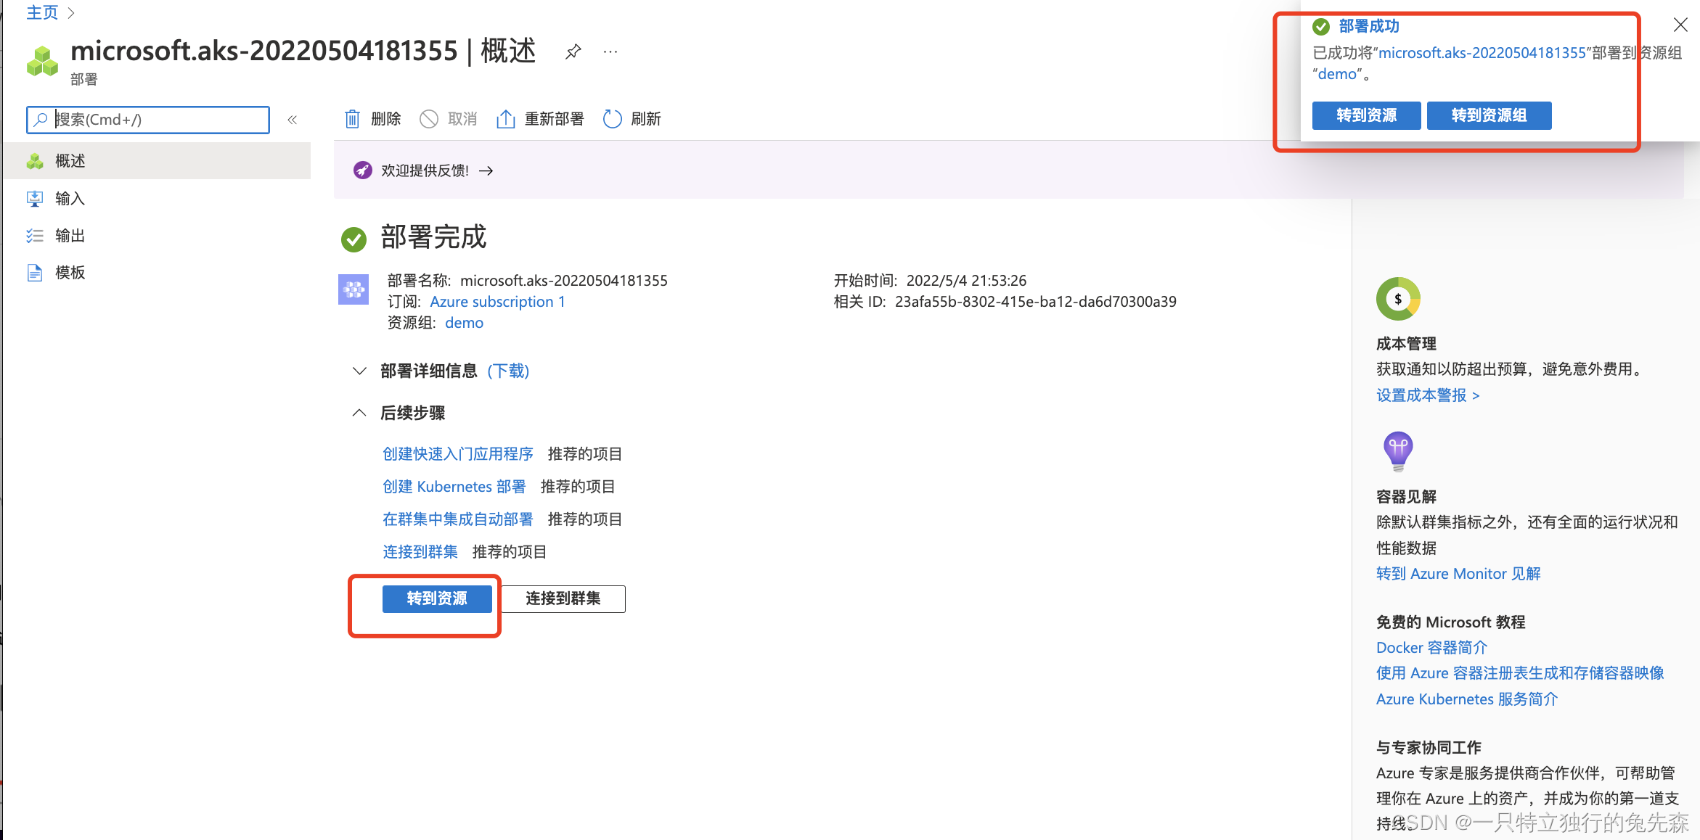Open the Docker 容器简介 tutorial link

point(1431,648)
